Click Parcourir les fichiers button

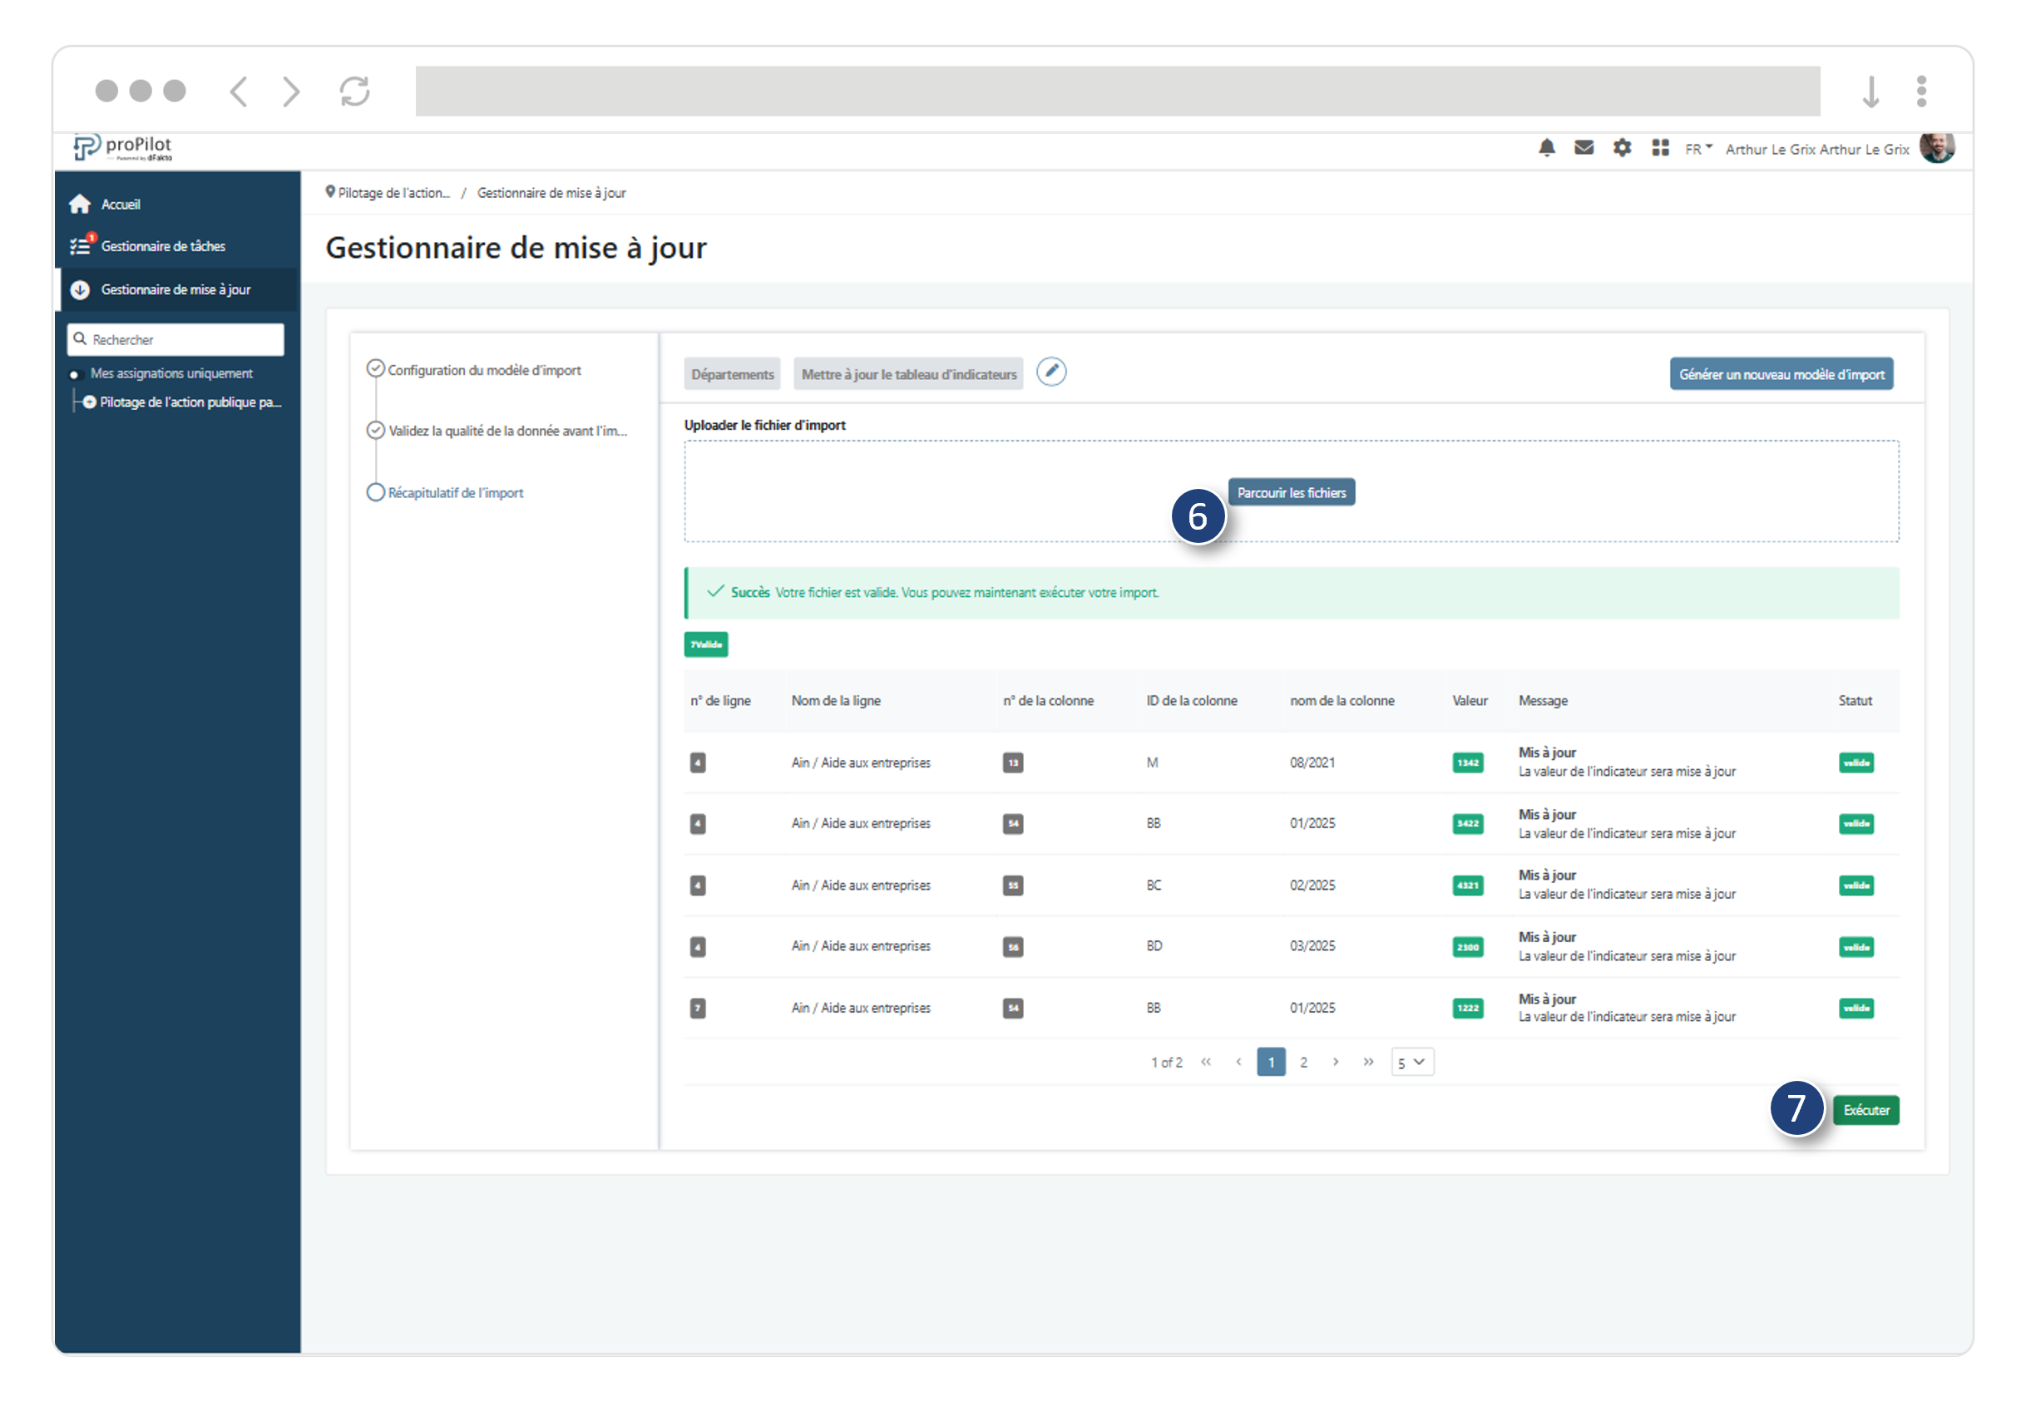click(x=1291, y=493)
